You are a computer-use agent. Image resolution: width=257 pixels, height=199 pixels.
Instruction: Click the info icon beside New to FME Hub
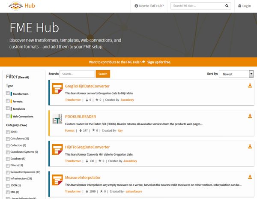[x=136, y=6]
